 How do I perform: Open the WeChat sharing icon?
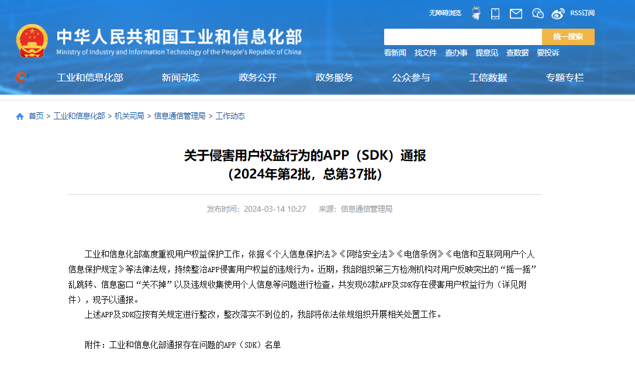tap(537, 13)
